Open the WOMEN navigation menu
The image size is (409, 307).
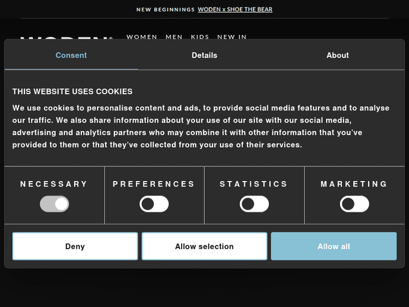point(142,37)
